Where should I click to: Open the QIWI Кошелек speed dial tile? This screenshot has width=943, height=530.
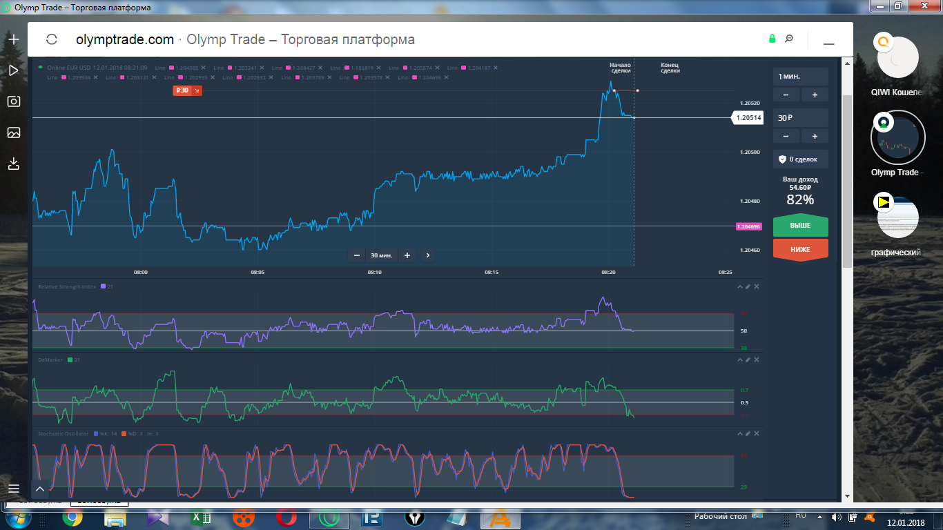[897, 59]
